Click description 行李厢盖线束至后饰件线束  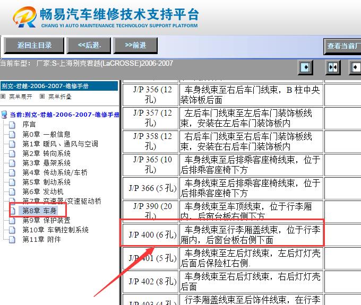point(251,300)
